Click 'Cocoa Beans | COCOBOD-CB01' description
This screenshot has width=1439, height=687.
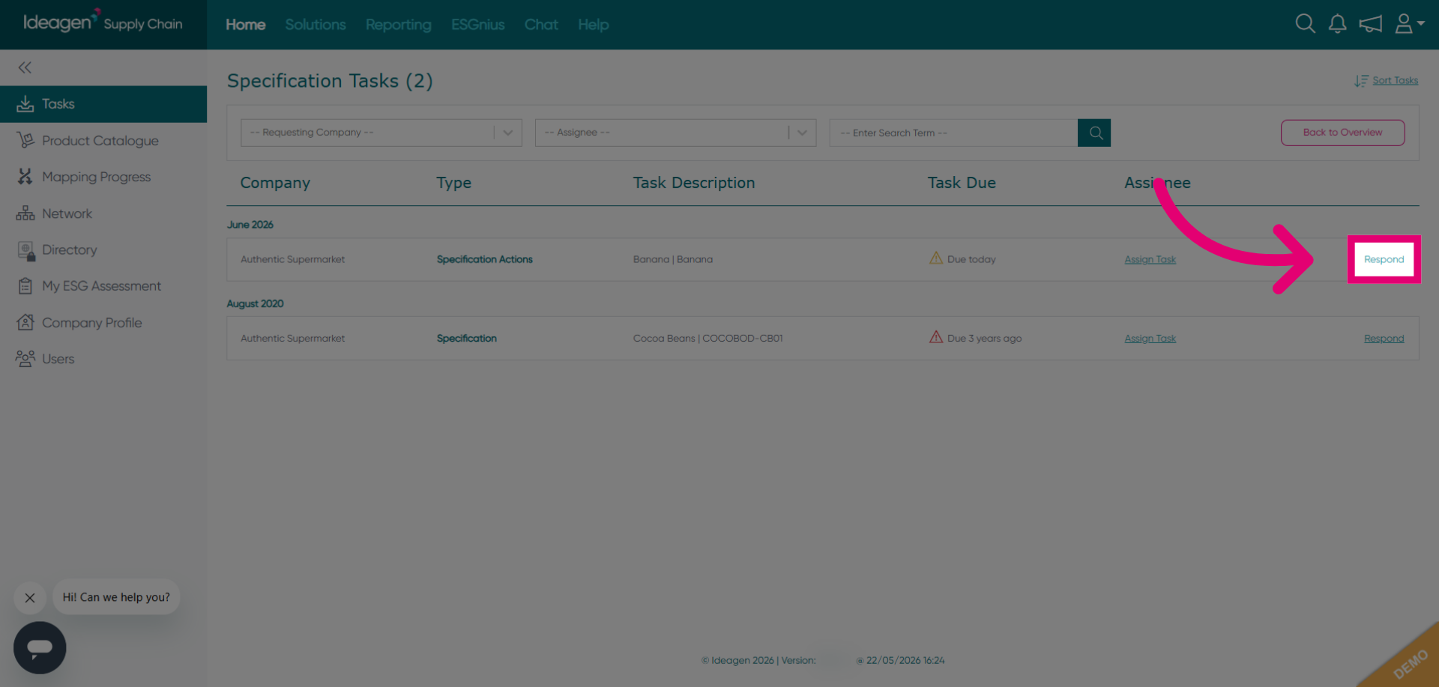coord(708,339)
